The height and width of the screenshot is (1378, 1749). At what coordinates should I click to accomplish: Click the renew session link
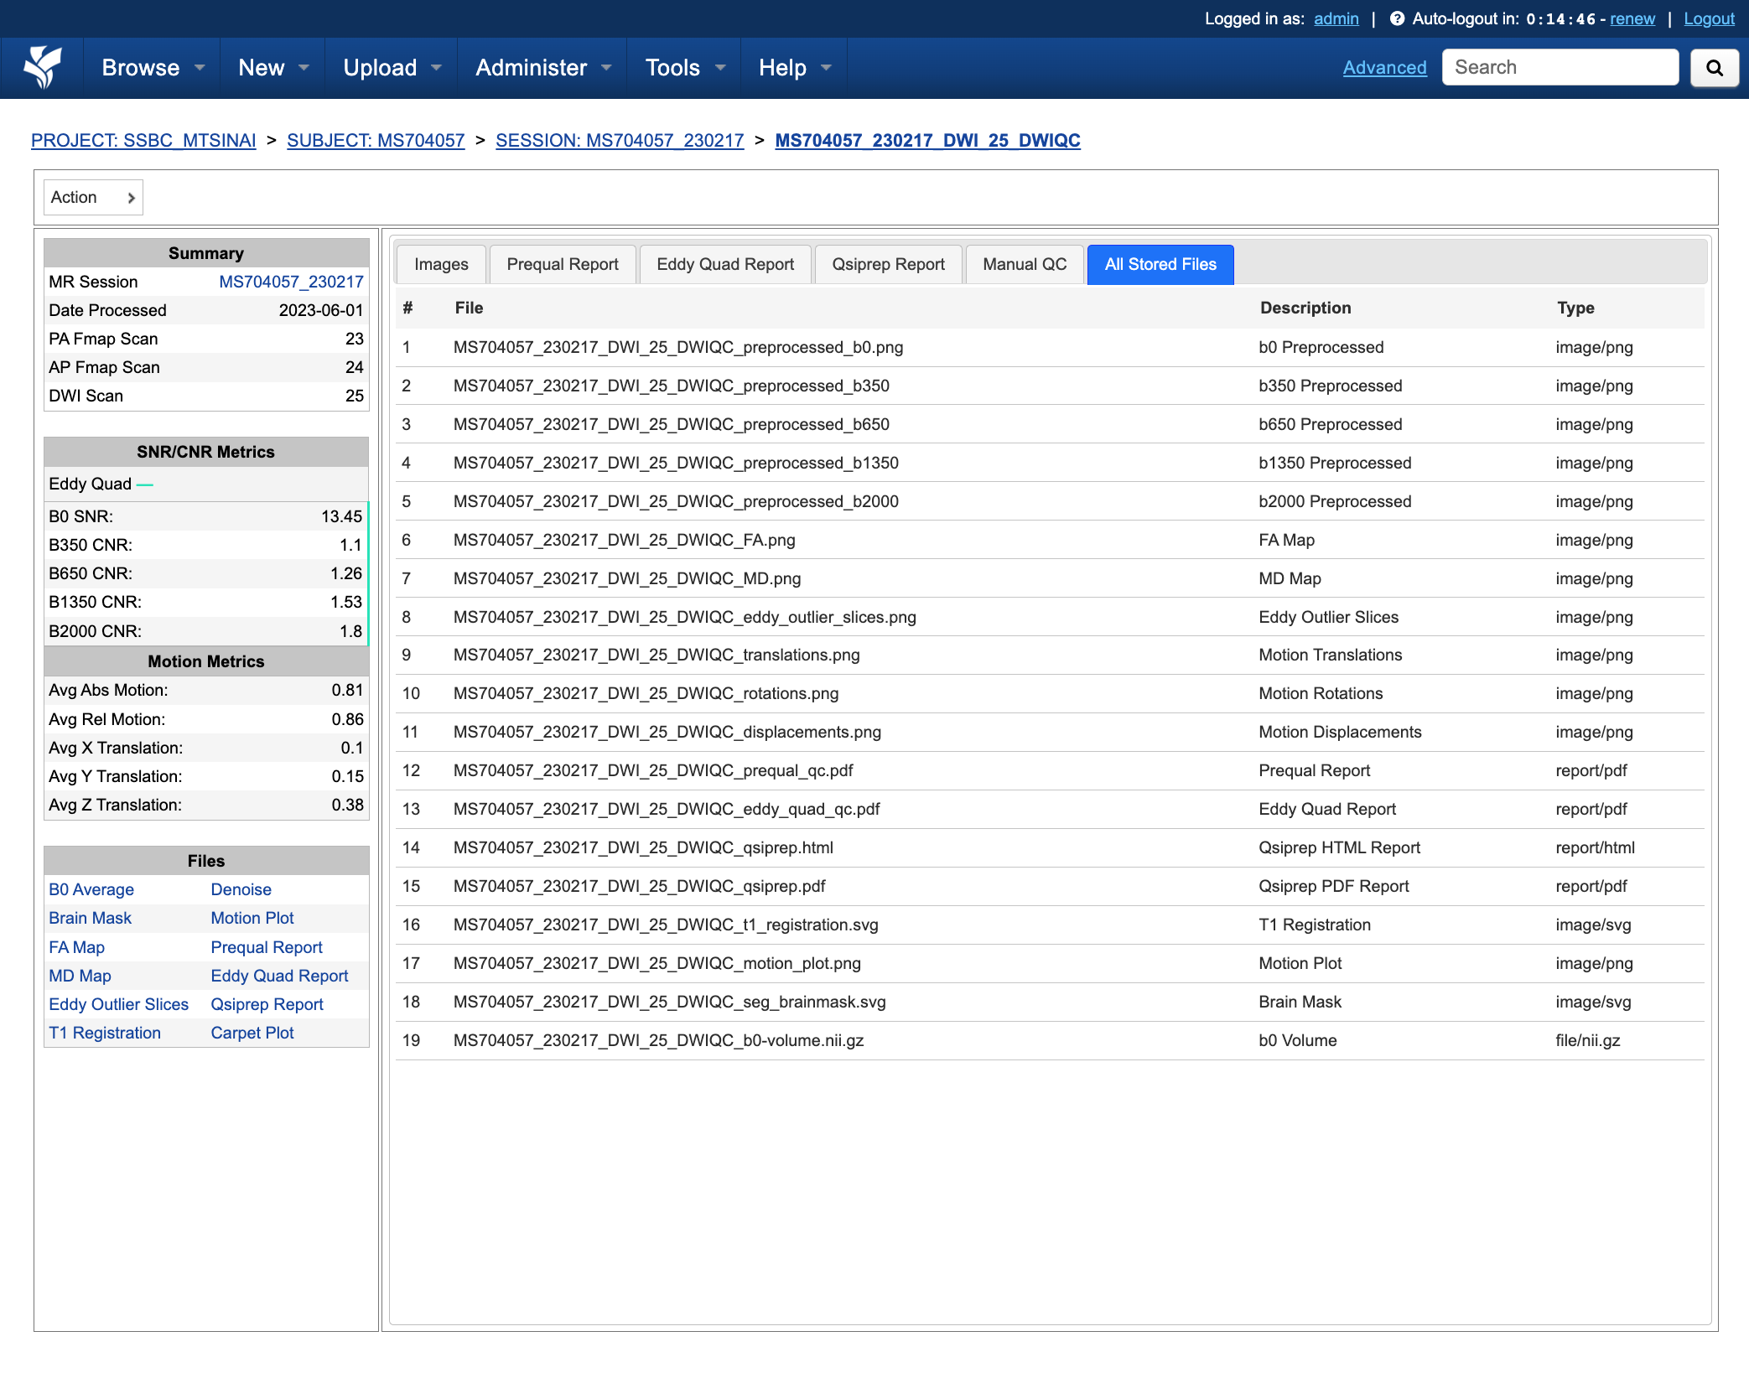[x=1632, y=18]
